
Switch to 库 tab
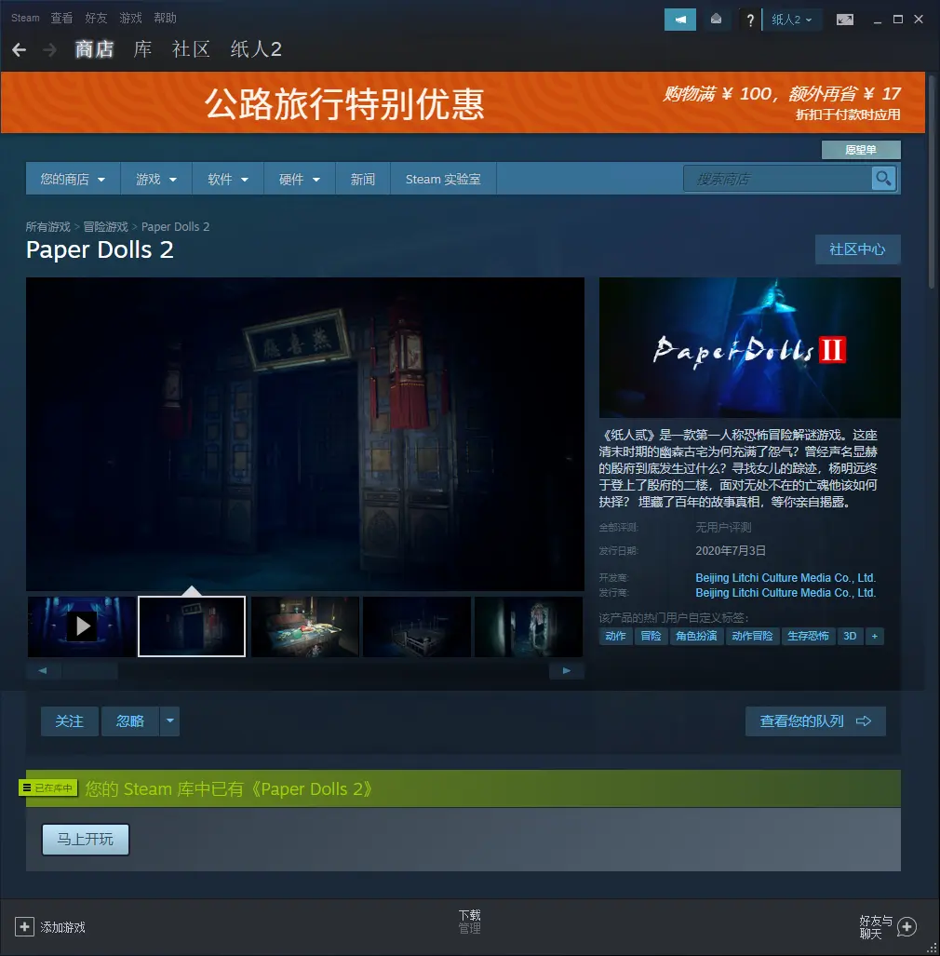coord(142,49)
